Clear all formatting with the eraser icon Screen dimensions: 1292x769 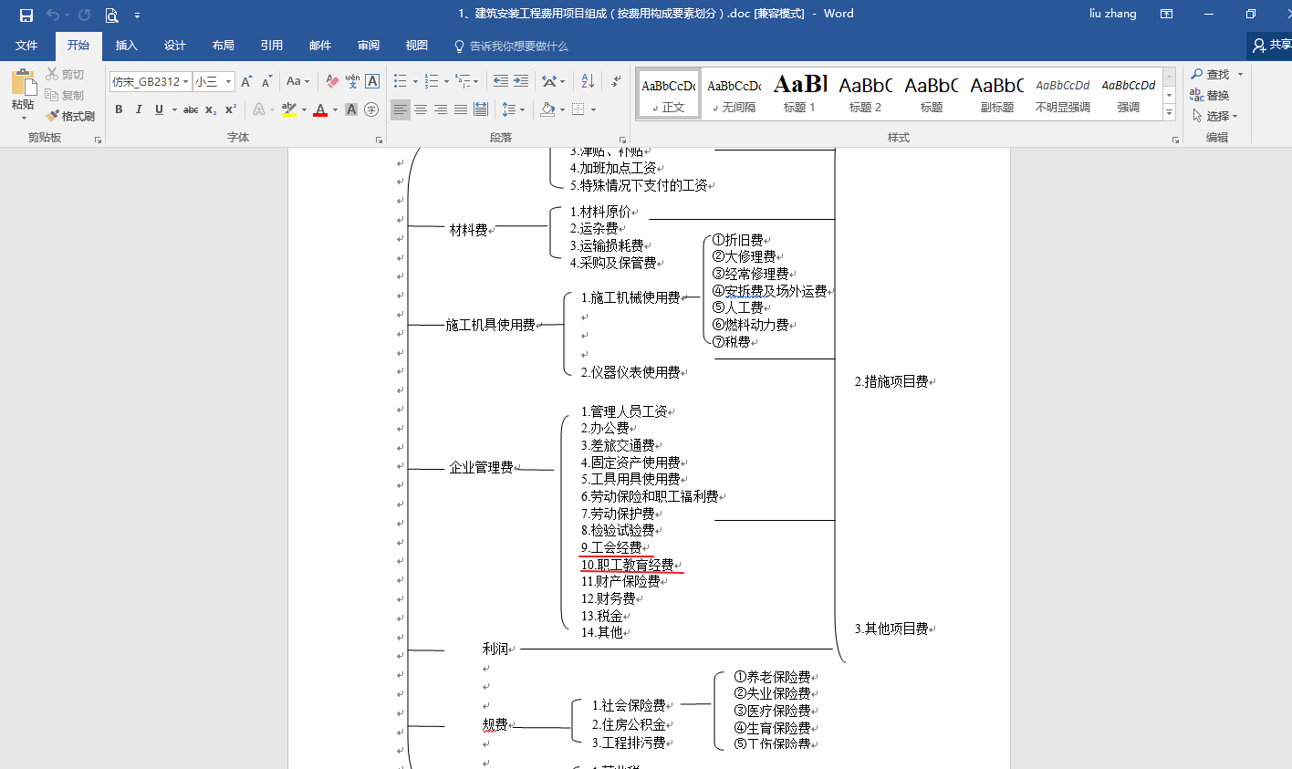pos(332,81)
